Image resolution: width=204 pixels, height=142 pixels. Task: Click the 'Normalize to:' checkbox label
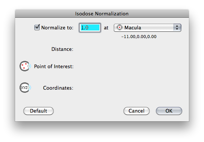pos(57,27)
